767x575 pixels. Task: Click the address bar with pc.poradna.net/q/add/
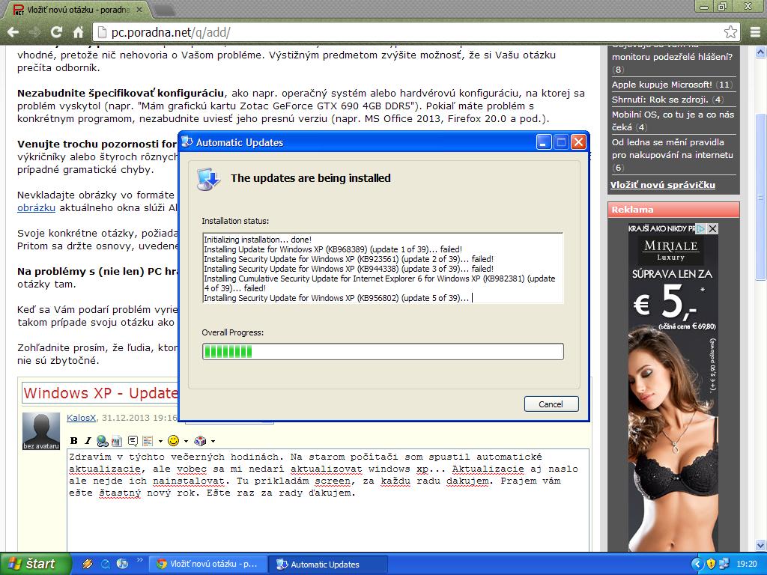point(416,32)
